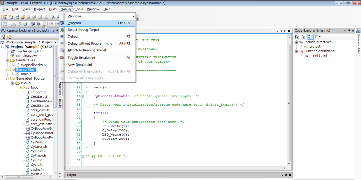This screenshot has height=180, width=361.
Task: Select project.h in Code Explorer
Action: click(316, 47)
